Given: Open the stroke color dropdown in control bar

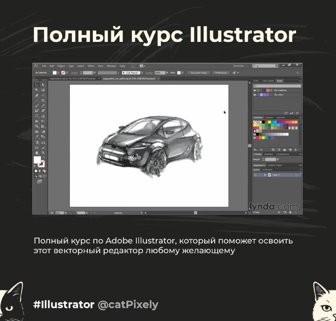Looking at the screenshot, I should click(67, 73).
